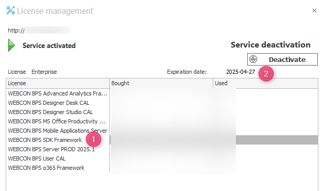Click the expiration date value 2025-04-27

tap(241, 72)
